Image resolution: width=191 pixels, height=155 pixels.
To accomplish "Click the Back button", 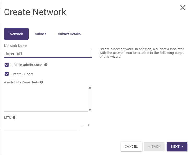I will 154,147.
